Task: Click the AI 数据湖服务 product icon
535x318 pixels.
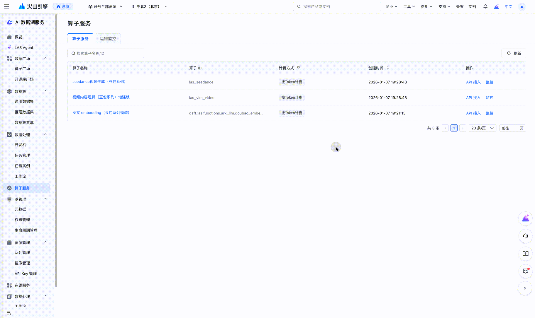Action: point(9,22)
